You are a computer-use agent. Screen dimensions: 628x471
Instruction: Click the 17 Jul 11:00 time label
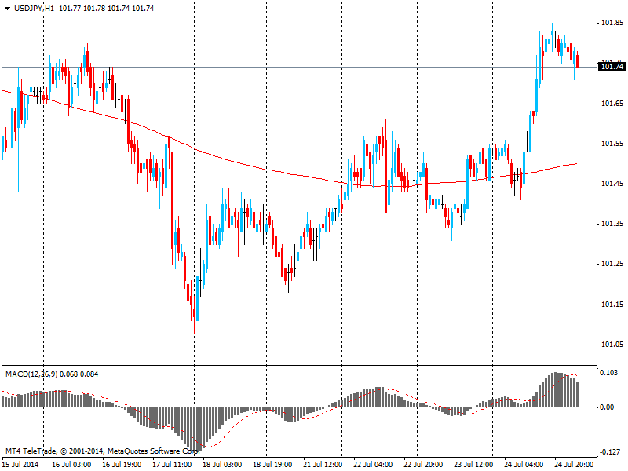click(x=173, y=464)
